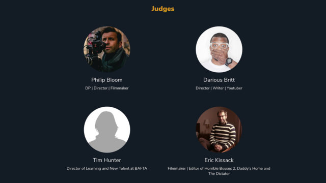Screen dimensions: 326x183
Task: Click the word "Youtuber" under Darious Britt
Action: point(234,88)
